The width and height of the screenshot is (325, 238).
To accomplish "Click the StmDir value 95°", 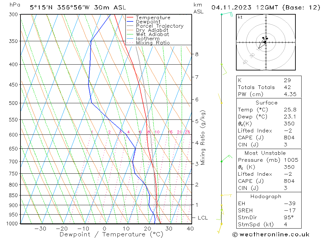I will pos(289,218).
